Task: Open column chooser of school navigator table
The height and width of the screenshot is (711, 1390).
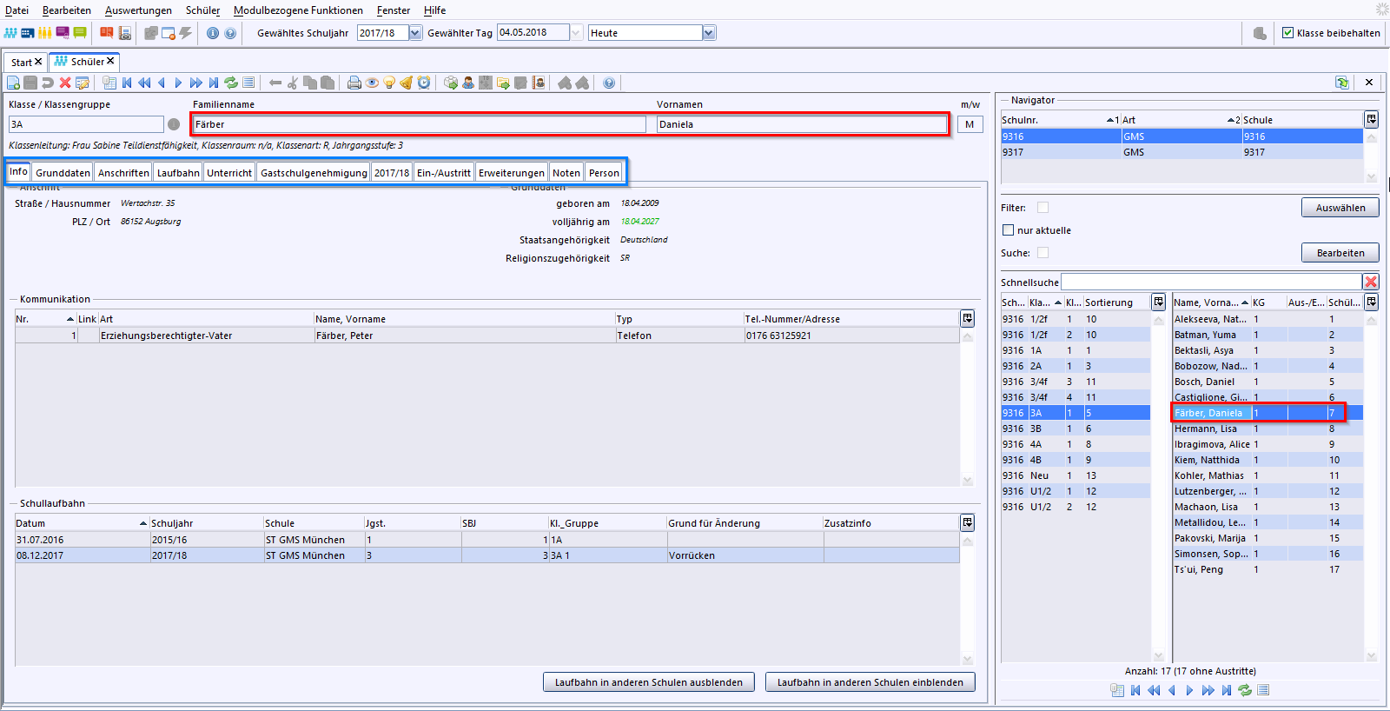Action: [x=1371, y=120]
